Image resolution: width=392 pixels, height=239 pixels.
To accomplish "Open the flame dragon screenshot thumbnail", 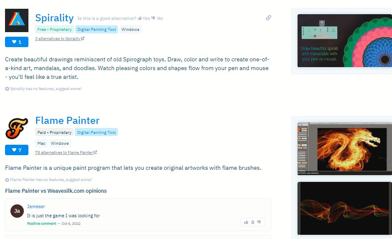I will [x=344, y=148].
